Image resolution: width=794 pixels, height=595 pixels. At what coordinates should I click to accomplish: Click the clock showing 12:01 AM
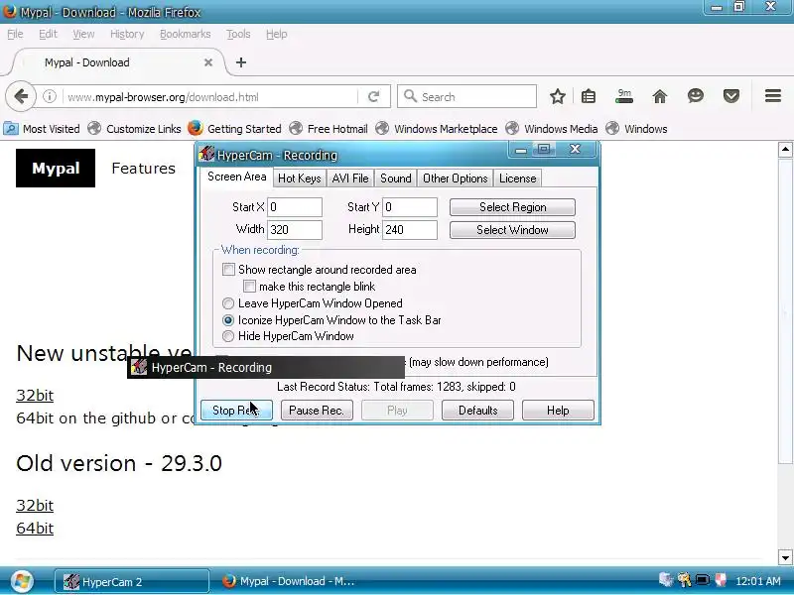point(757,581)
